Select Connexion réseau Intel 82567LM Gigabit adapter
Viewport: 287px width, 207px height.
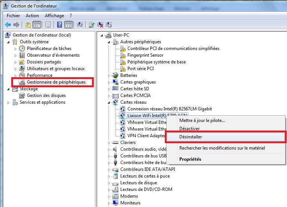click(x=169, y=109)
